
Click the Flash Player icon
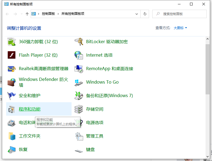click(x=12, y=55)
